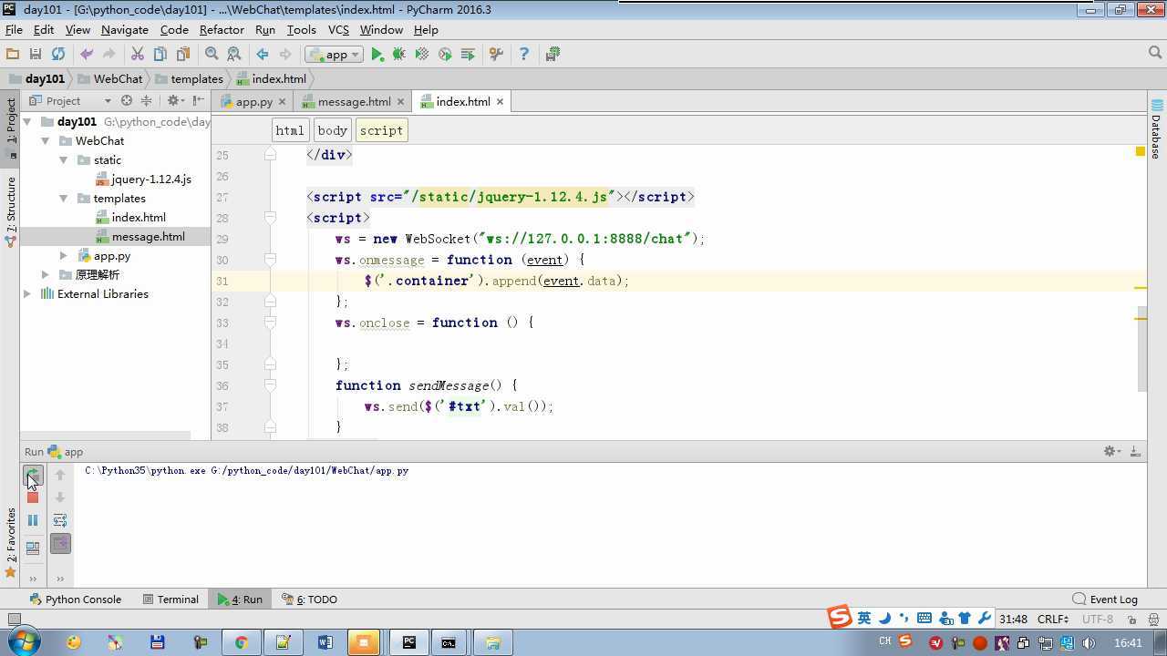Toggle soft-wrap in run console
This screenshot has width=1167, height=656.
tap(60, 520)
